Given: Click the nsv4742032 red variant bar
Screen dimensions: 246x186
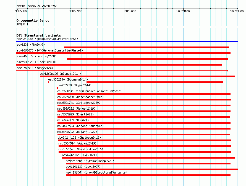Looking at the screenshot, I should tap(148, 158).
